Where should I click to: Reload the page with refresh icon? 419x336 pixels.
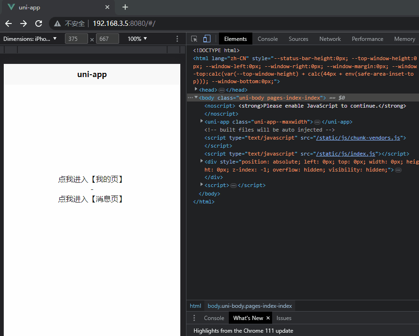pyautogui.click(x=39, y=24)
